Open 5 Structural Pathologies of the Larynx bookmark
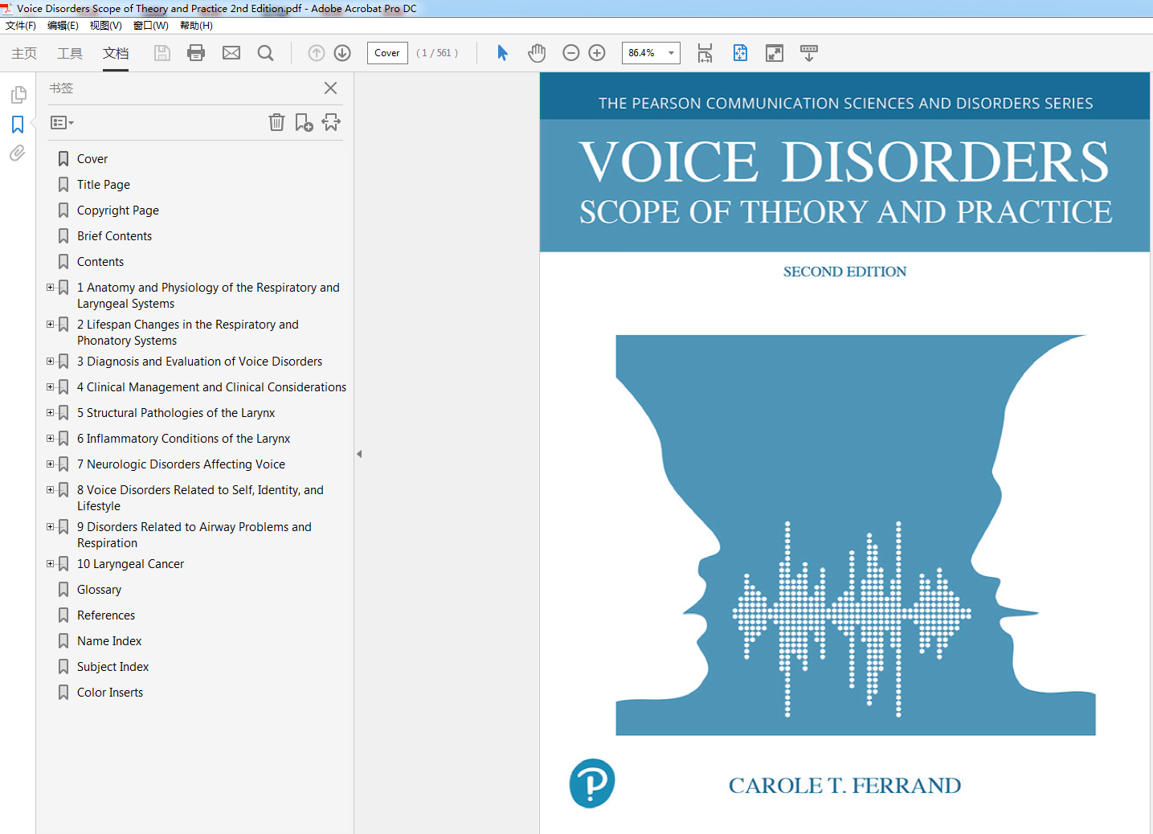This screenshot has width=1153, height=834. click(x=176, y=413)
